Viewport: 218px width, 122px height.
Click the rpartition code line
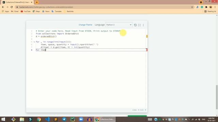[x=69, y=44]
